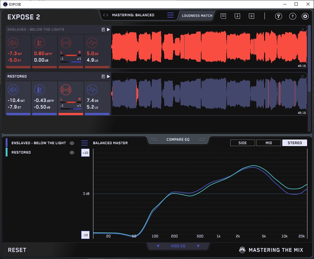Click the -7.3 INT loudness value
Screen dimensions: 314x259
click(x=15, y=53)
